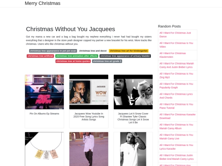
Task: Select 'christmas tree appearance of urinary bladder' tag
Action: click(125, 56)
